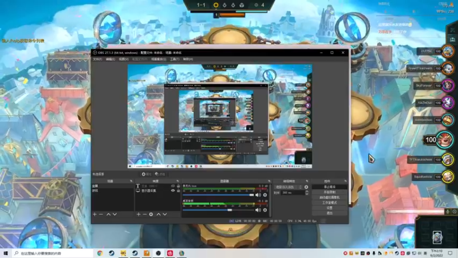The width and height of the screenshot is (458, 258).
Task: Open settings gear of the first mixer channel
Action: [x=265, y=195]
